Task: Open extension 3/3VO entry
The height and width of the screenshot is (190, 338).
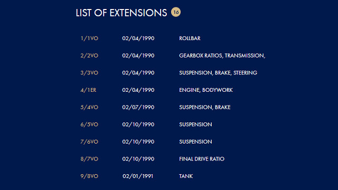Action: (x=89, y=73)
